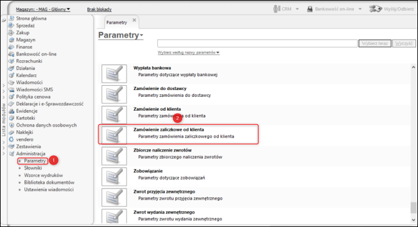
Task: Click the Ochrona danych osobowych icon
Action: point(11,125)
